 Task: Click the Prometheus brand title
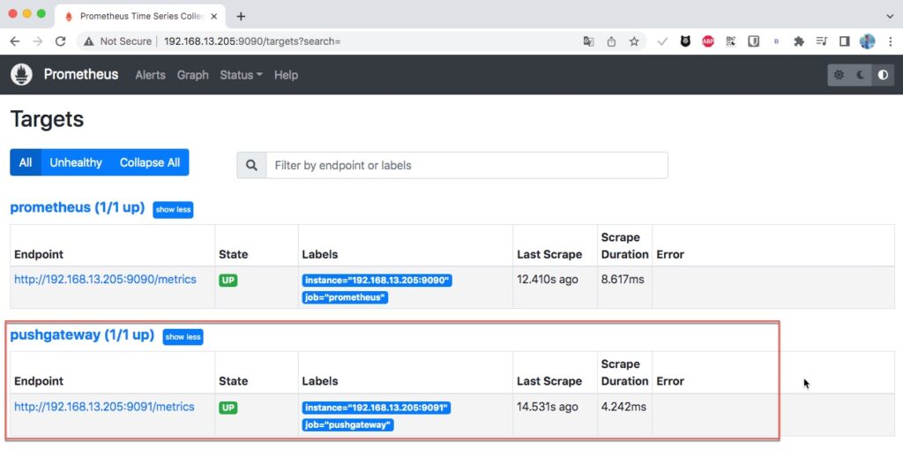point(81,74)
